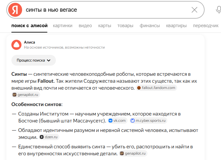221x160 pixels.
Task: Select the поиск с алисой tab
Action: (x=29, y=26)
